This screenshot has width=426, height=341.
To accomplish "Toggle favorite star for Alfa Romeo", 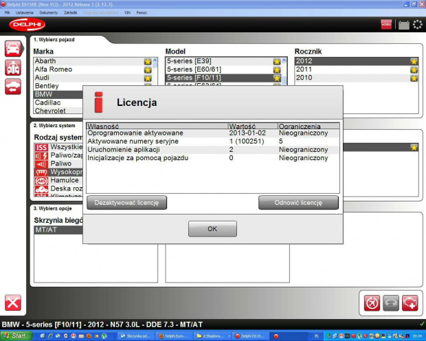I will (x=148, y=70).
